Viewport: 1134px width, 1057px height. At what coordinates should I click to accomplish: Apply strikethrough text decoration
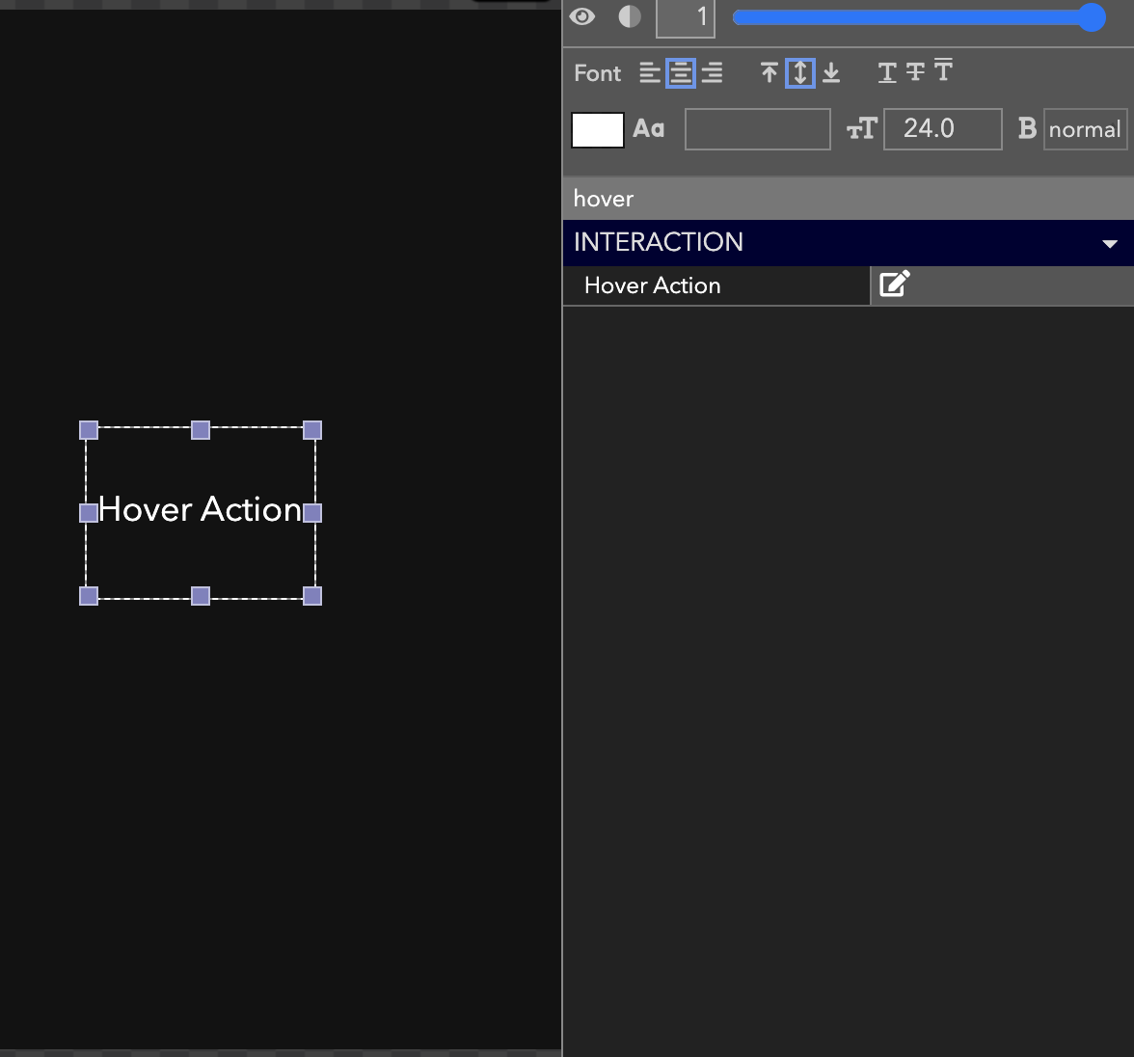click(916, 72)
